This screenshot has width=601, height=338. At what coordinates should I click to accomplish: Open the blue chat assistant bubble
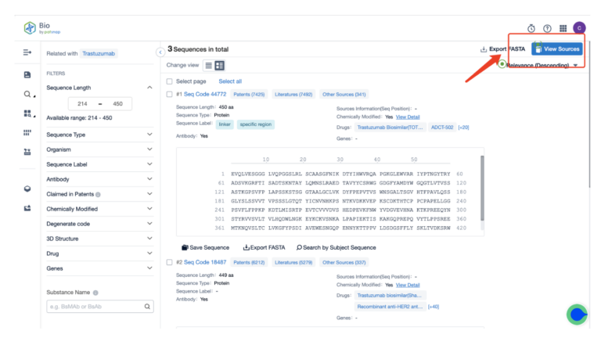click(578, 314)
